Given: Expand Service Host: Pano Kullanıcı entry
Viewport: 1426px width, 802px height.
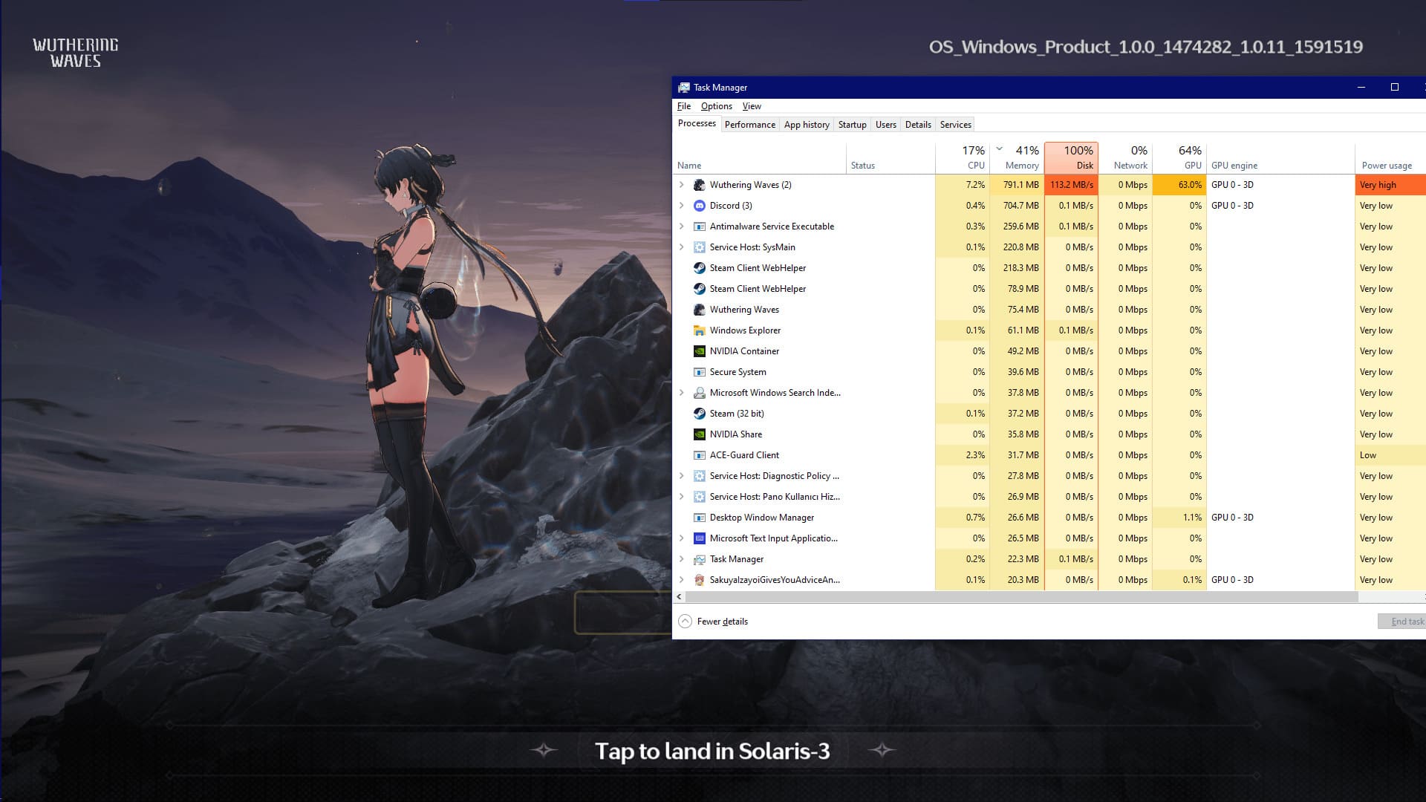Looking at the screenshot, I should 681,497.
